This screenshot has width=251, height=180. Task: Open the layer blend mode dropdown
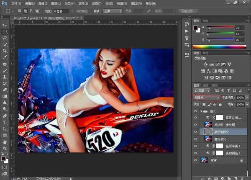(x=206, y=97)
